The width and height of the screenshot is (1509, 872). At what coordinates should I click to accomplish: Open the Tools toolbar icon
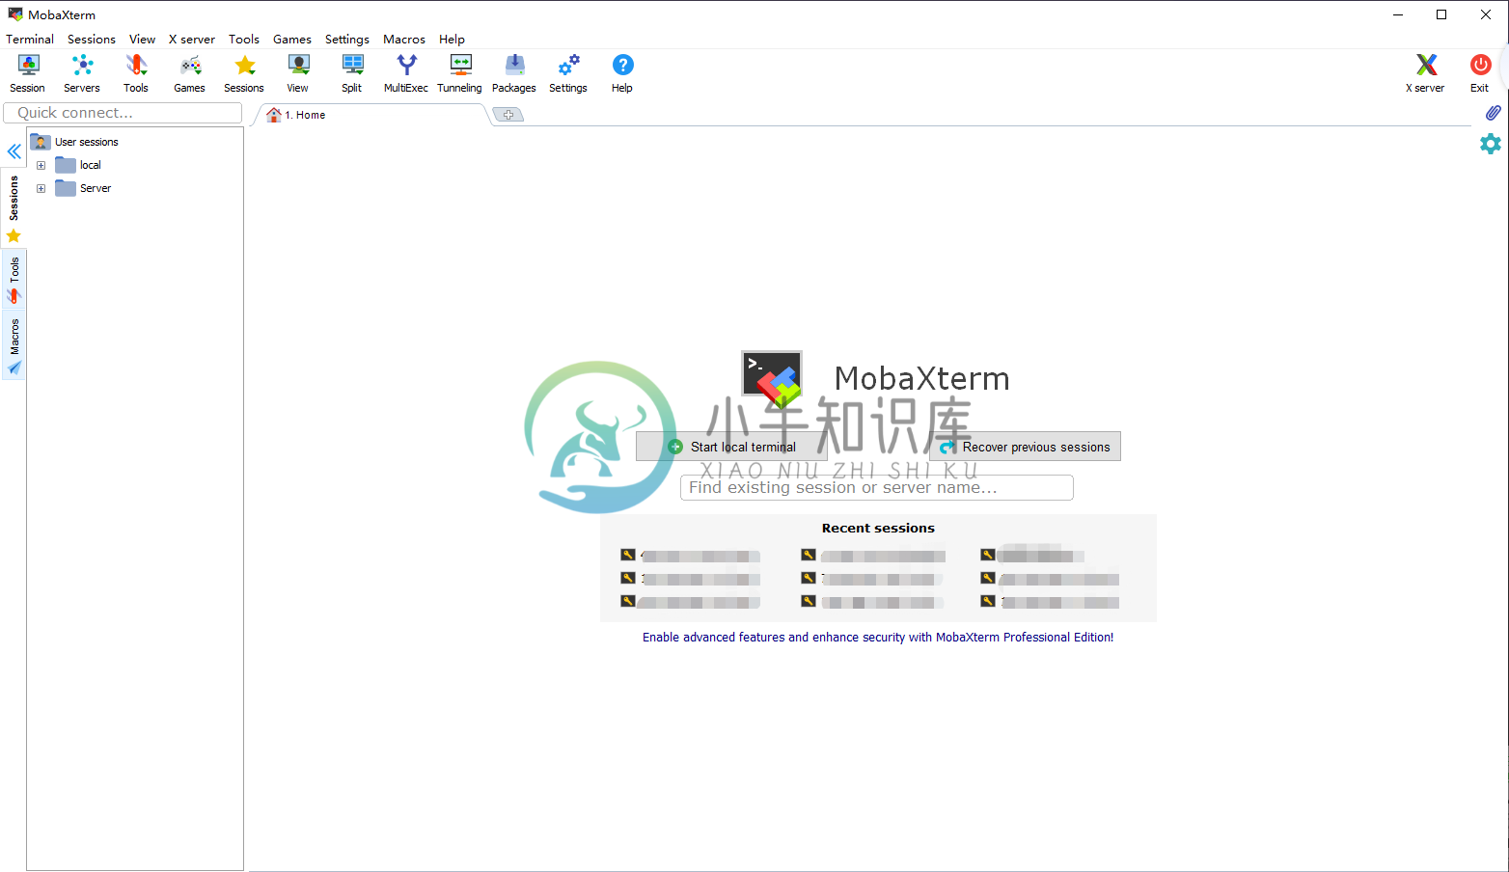(x=136, y=73)
